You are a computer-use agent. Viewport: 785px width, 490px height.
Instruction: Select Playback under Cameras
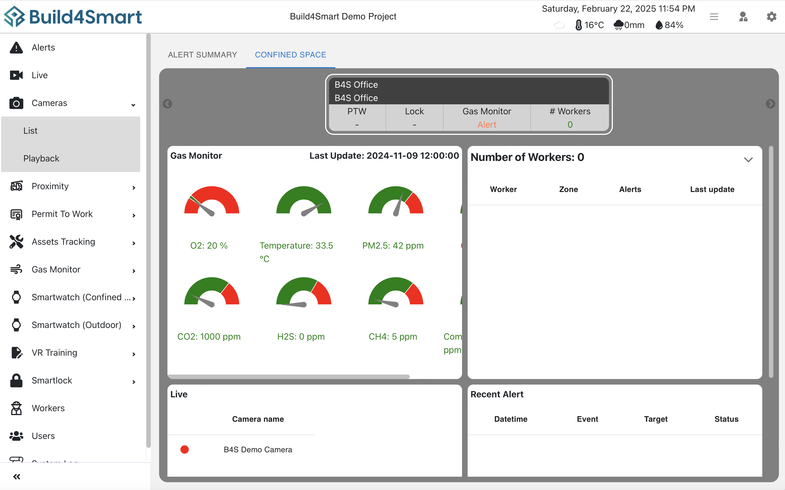(41, 158)
